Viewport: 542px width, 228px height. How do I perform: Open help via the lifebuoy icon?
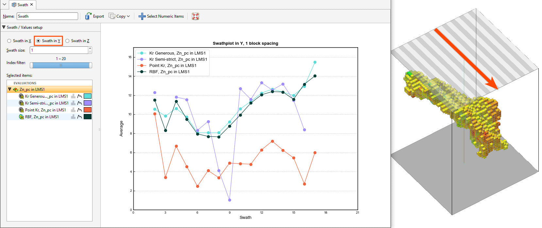tap(195, 16)
